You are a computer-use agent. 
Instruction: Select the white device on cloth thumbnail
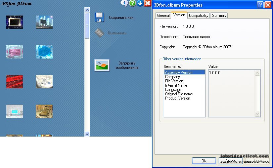click(44, 82)
